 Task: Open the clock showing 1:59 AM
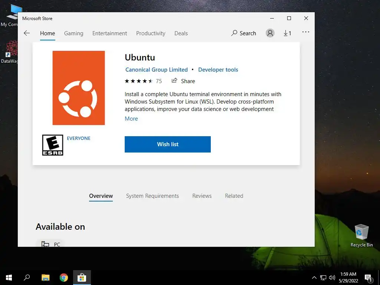[x=348, y=278]
